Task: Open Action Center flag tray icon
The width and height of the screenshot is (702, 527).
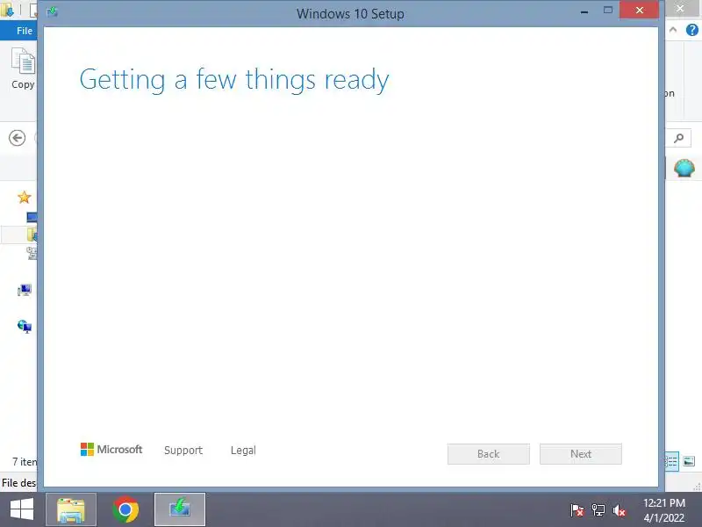Action: (577, 510)
